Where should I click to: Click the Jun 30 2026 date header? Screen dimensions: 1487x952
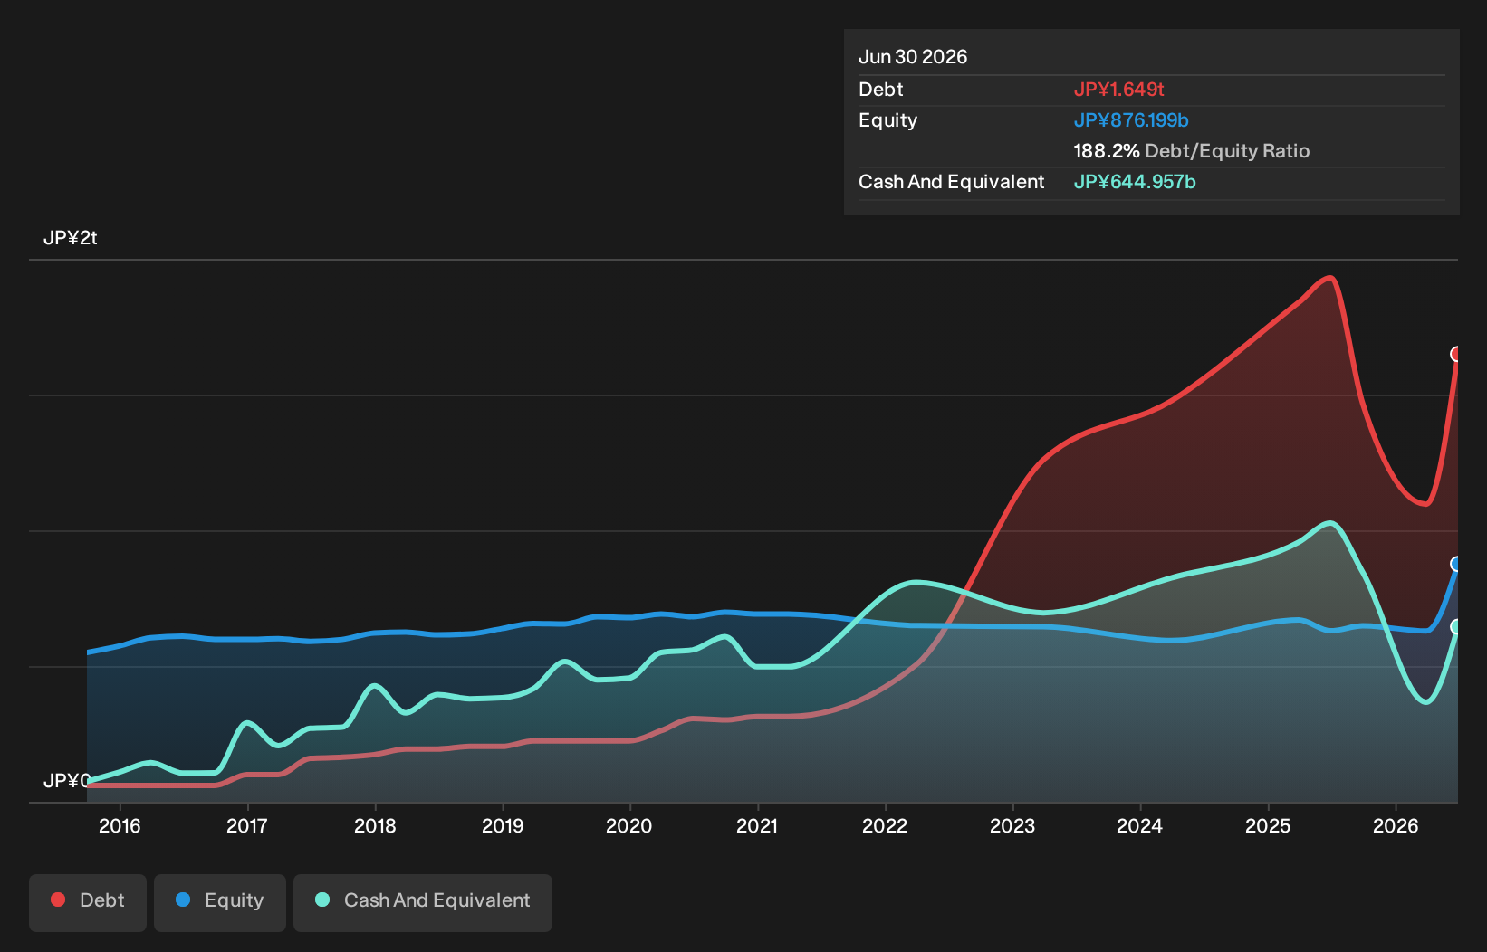point(913,57)
